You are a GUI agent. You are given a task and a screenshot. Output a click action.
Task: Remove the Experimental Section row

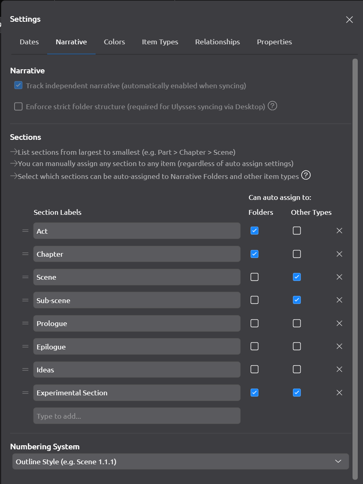pos(339,393)
